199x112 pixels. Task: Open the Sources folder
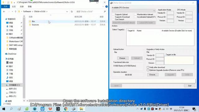(35, 25)
